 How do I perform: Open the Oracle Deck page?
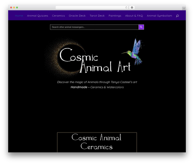(x=77, y=16)
